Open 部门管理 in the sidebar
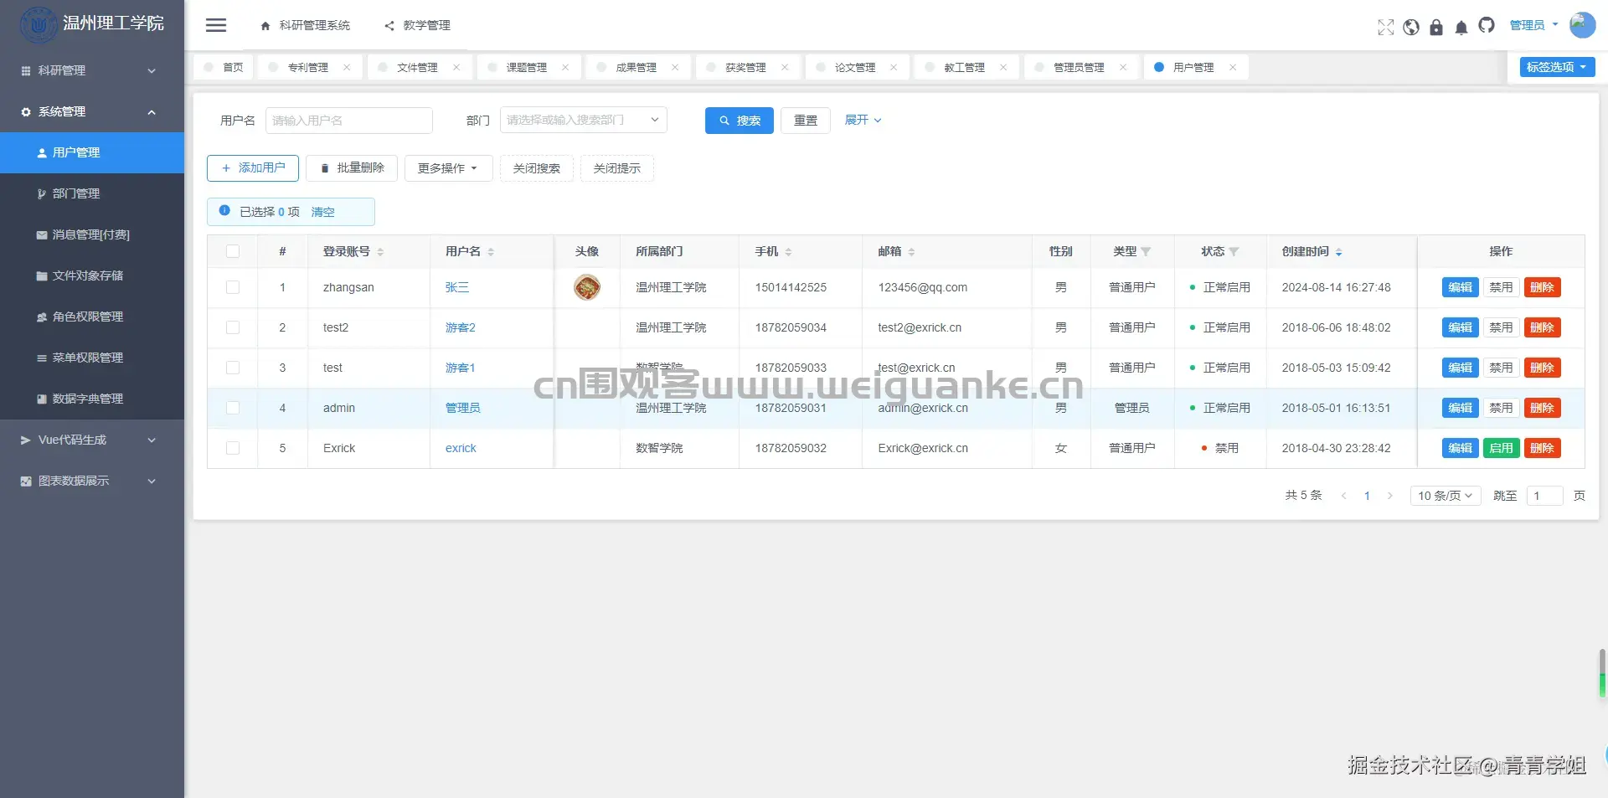The image size is (1608, 798). pos(92,193)
